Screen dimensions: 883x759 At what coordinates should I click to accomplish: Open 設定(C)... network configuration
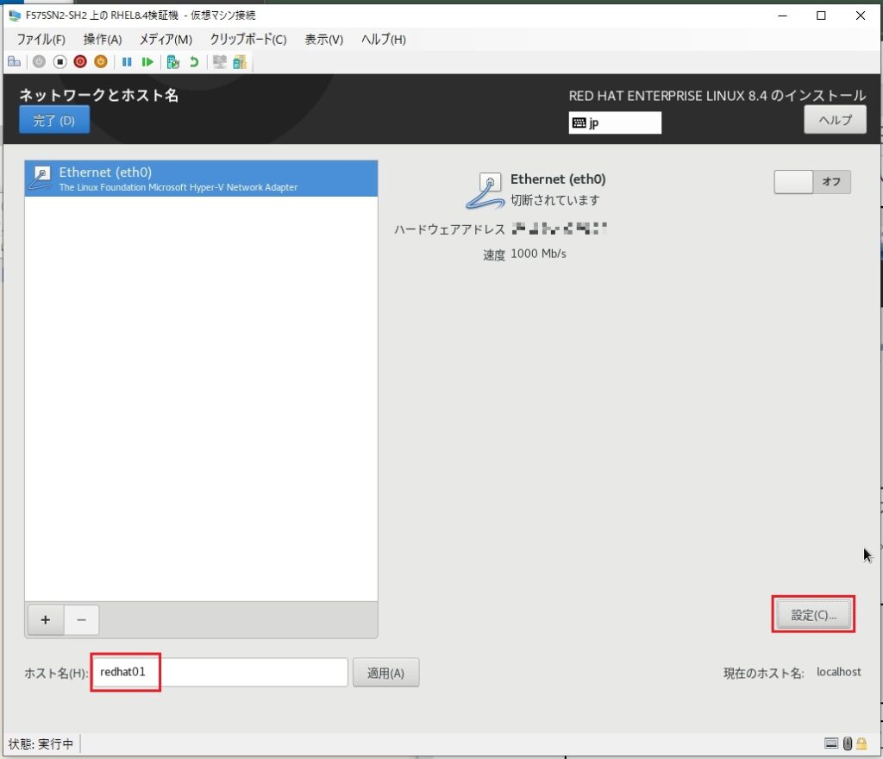pos(814,615)
